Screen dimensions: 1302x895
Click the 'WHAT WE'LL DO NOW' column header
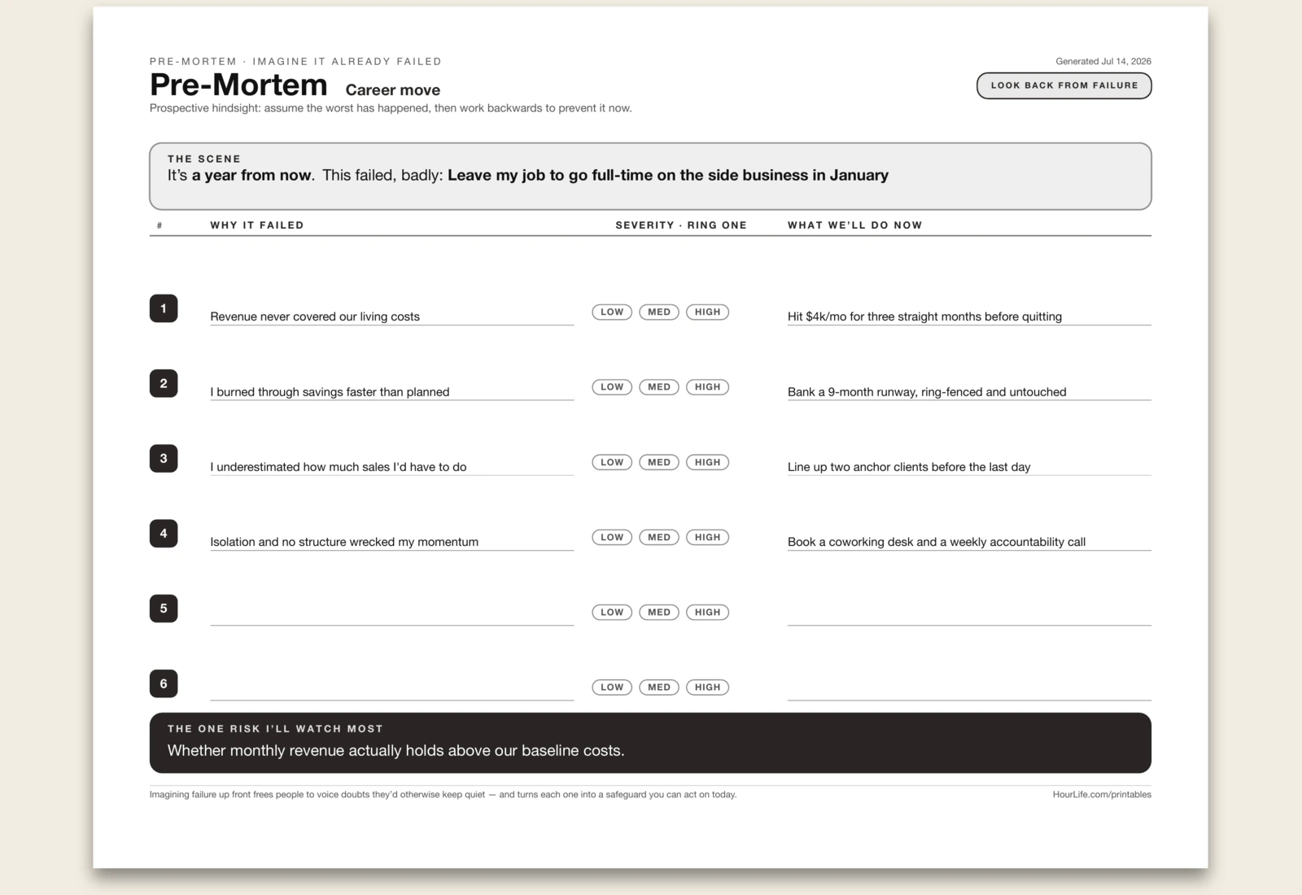(x=855, y=225)
